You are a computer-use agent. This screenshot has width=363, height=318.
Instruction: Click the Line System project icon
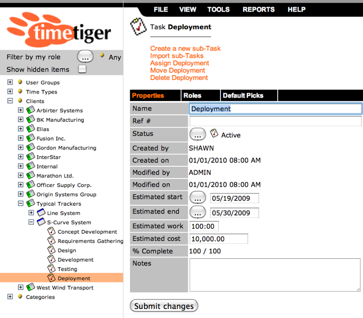pos(41,213)
